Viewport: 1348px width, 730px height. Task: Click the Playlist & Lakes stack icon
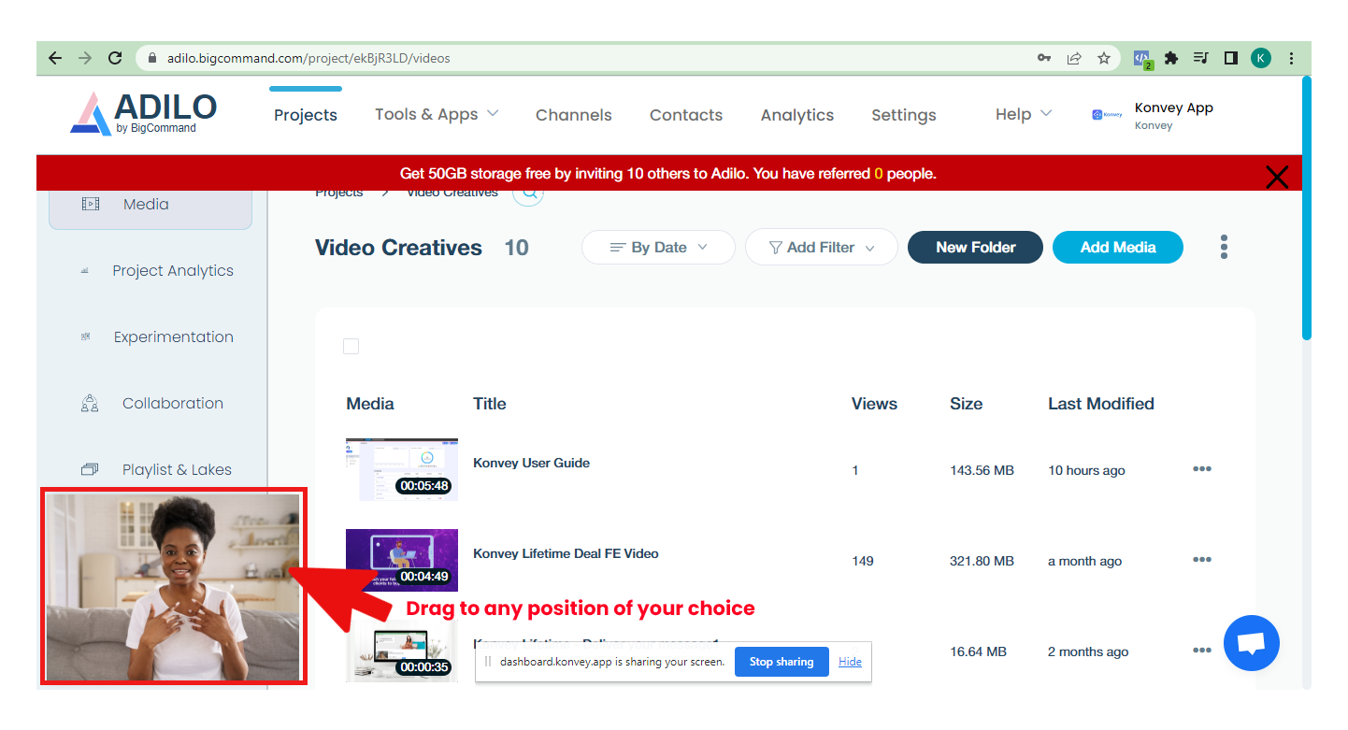(x=90, y=469)
